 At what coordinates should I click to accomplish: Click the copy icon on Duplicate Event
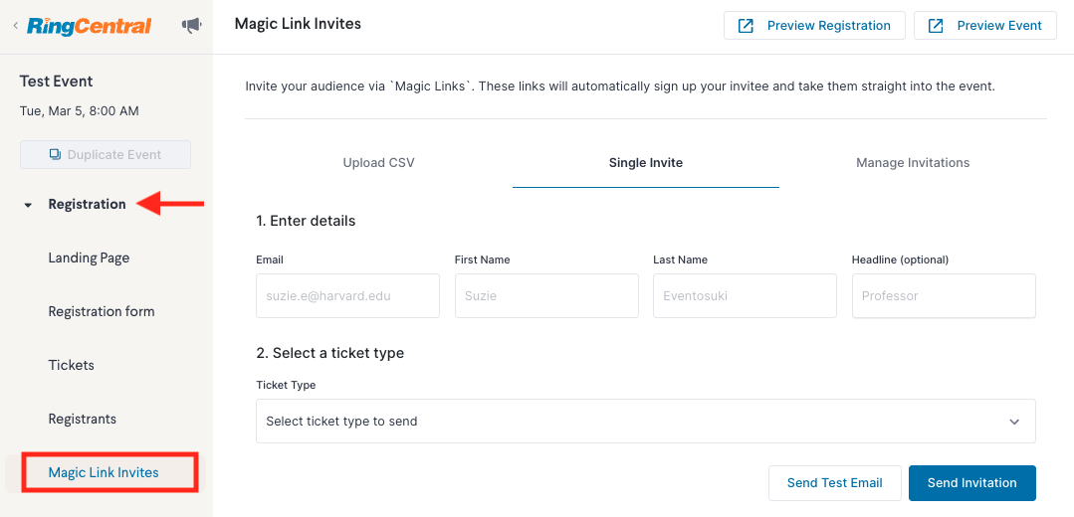pyautogui.click(x=56, y=154)
